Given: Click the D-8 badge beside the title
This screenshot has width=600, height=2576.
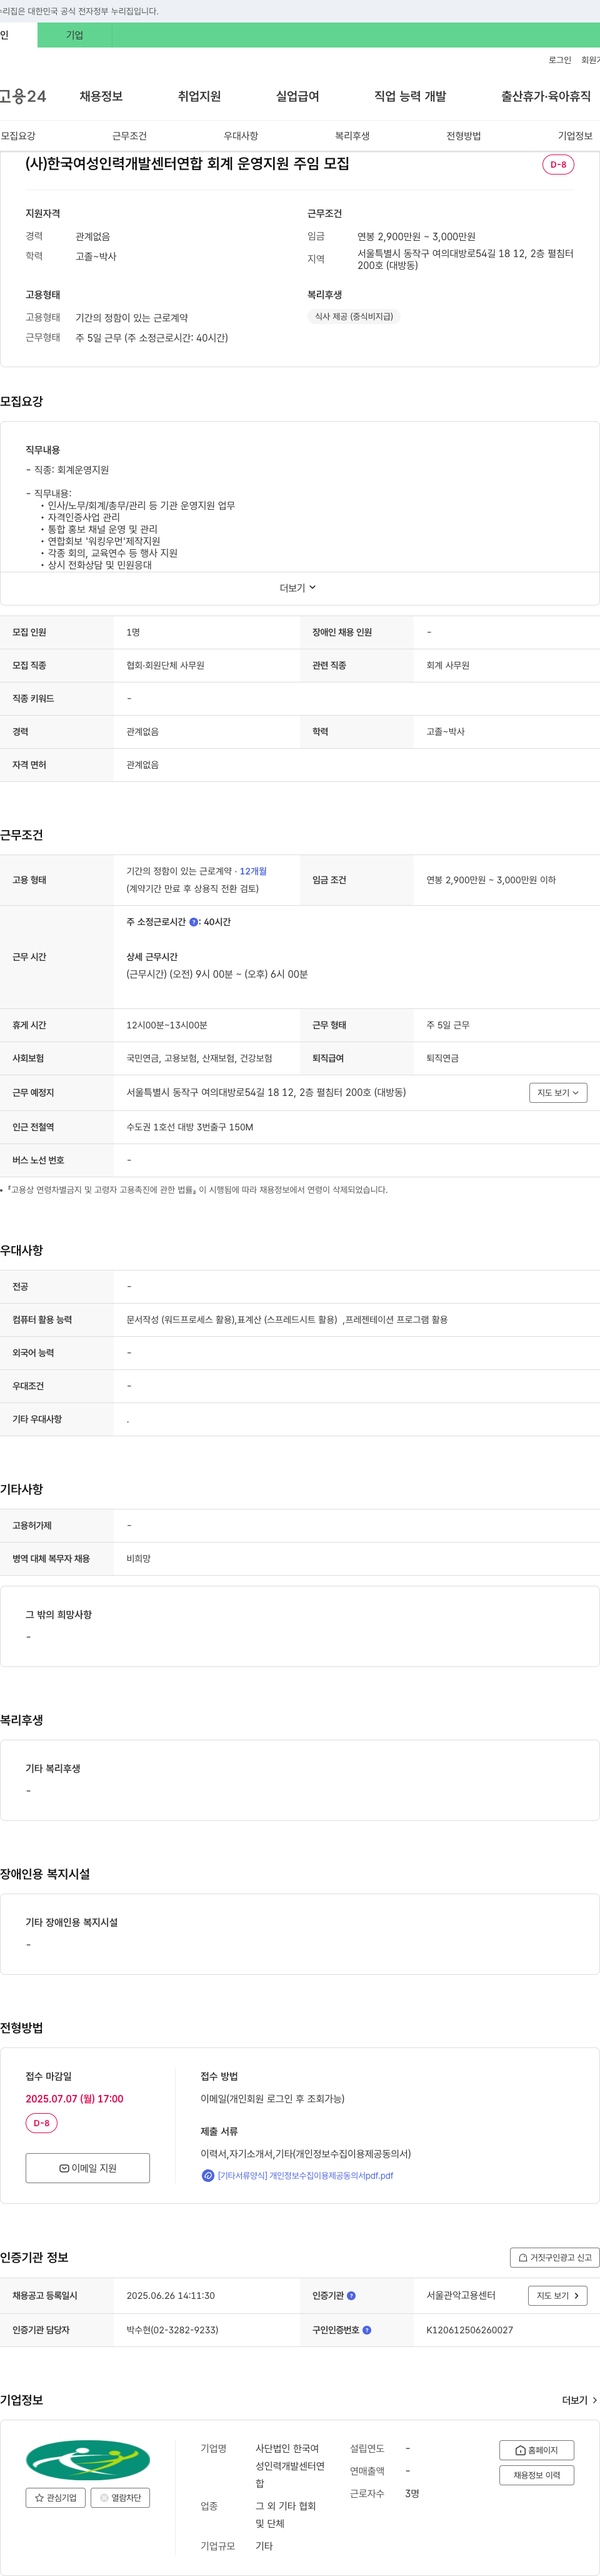Looking at the screenshot, I should pos(558,164).
